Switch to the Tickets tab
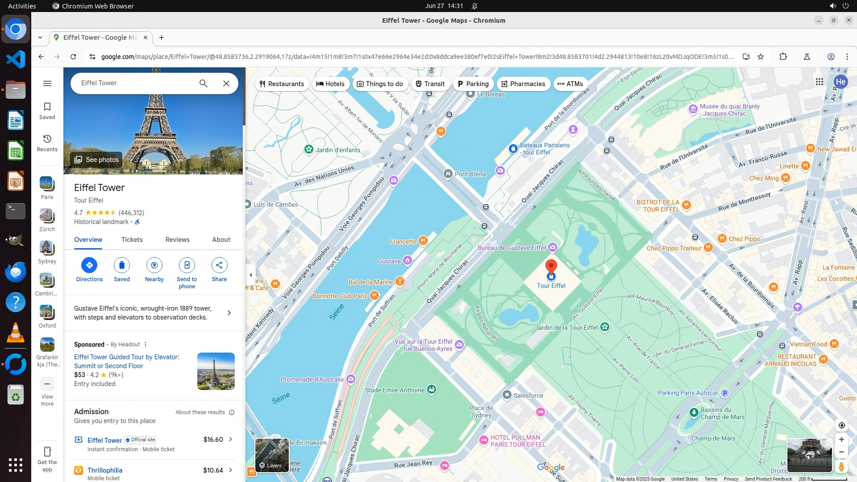Image resolution: width=857 pixels, height=482 pixels. coord(132,240)
